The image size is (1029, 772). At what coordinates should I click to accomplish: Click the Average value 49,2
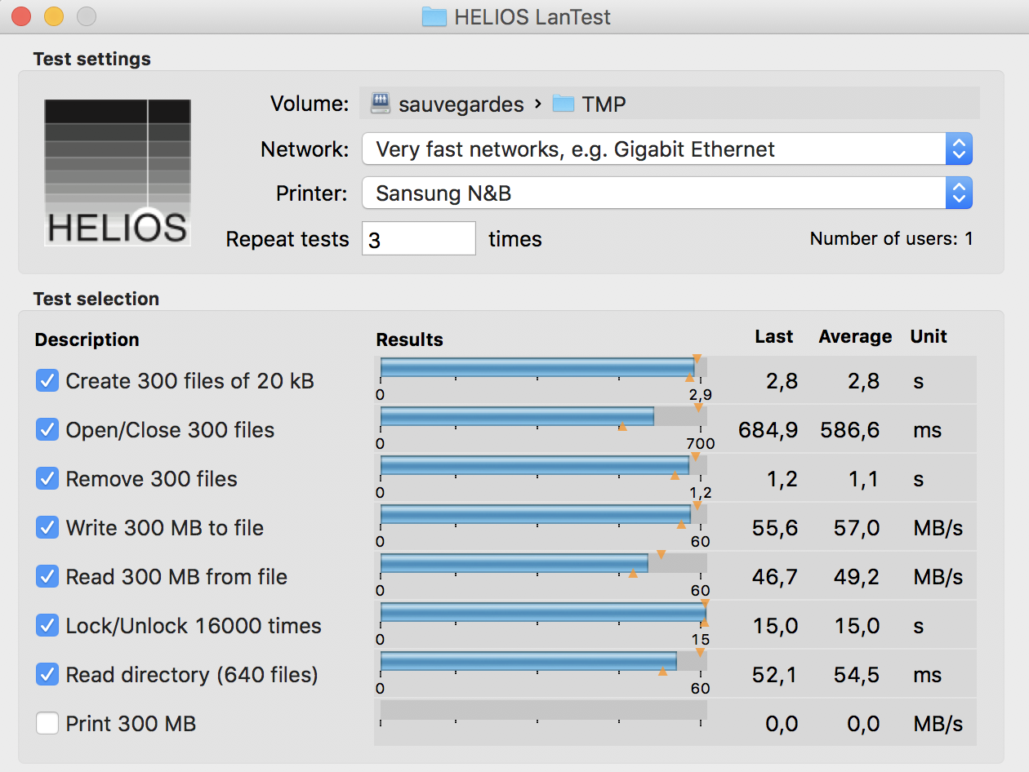(x=857, y=577)
